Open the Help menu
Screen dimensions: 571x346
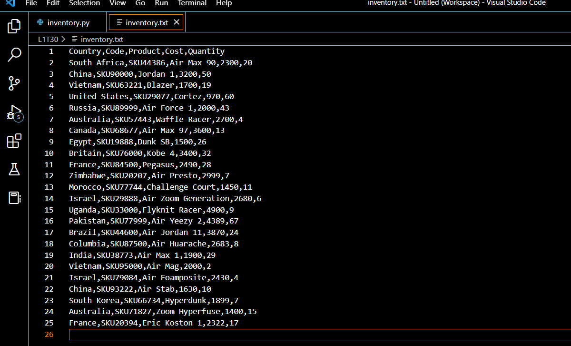pos(224,4)
